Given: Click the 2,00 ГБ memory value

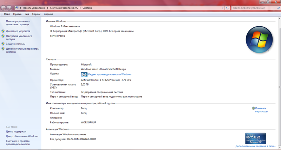Looking at the screenshot, I should pyautogui.click(x=85, y=84).
